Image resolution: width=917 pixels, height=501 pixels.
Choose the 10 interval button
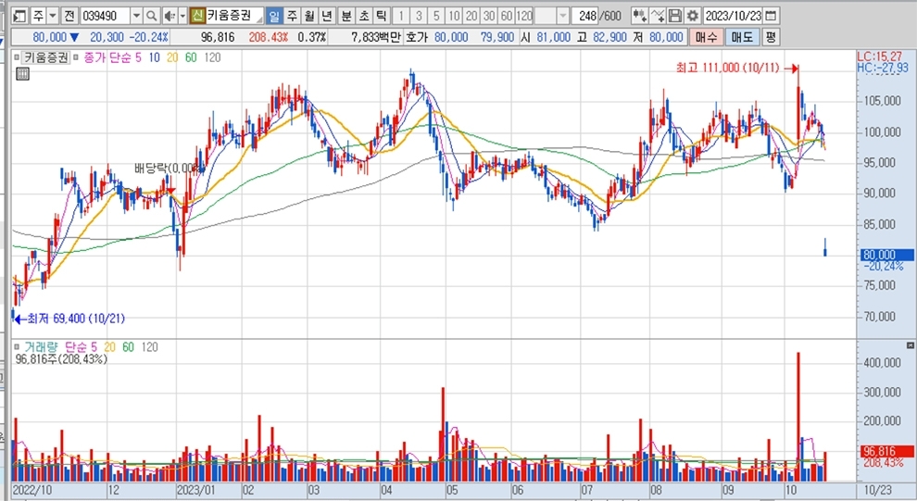(x=454, y=16)
